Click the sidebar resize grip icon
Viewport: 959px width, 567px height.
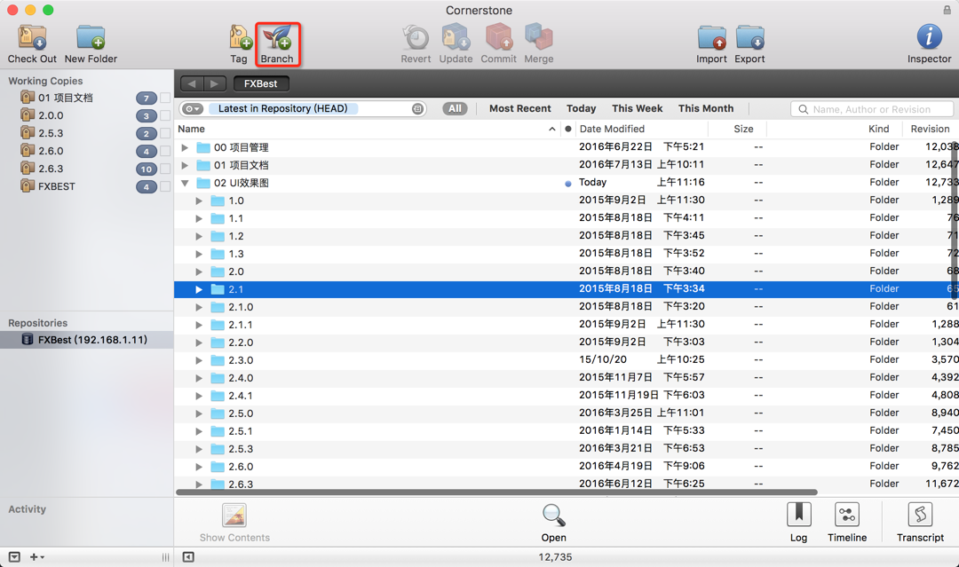click(x=165, y=557)
